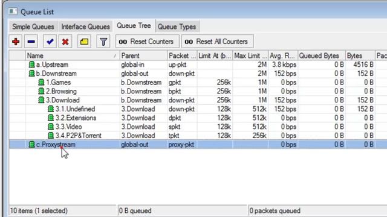Click the global-in parent cell

tap(143, 64)
